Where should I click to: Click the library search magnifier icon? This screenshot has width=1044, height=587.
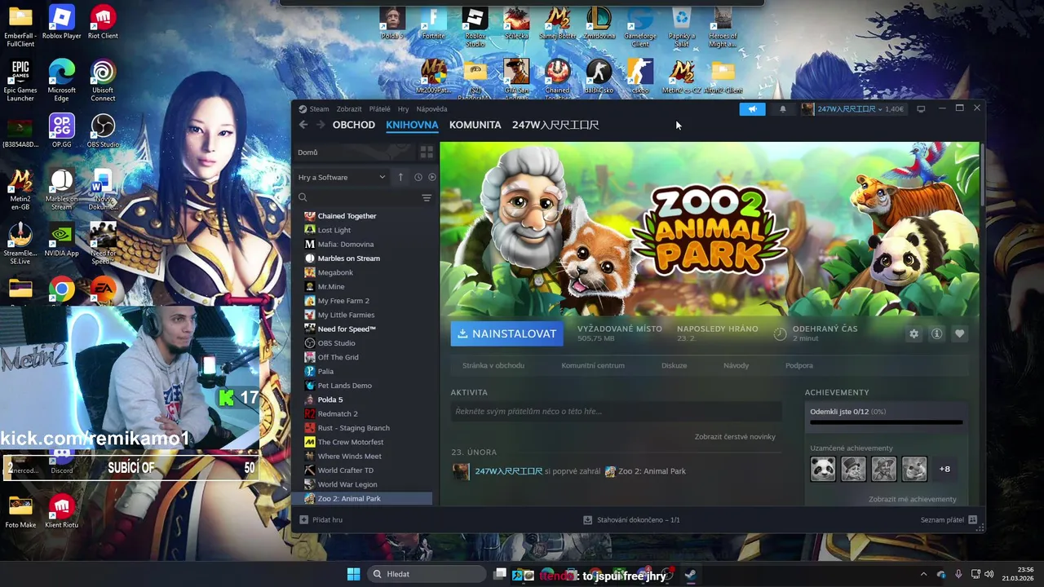coord(303,197)
